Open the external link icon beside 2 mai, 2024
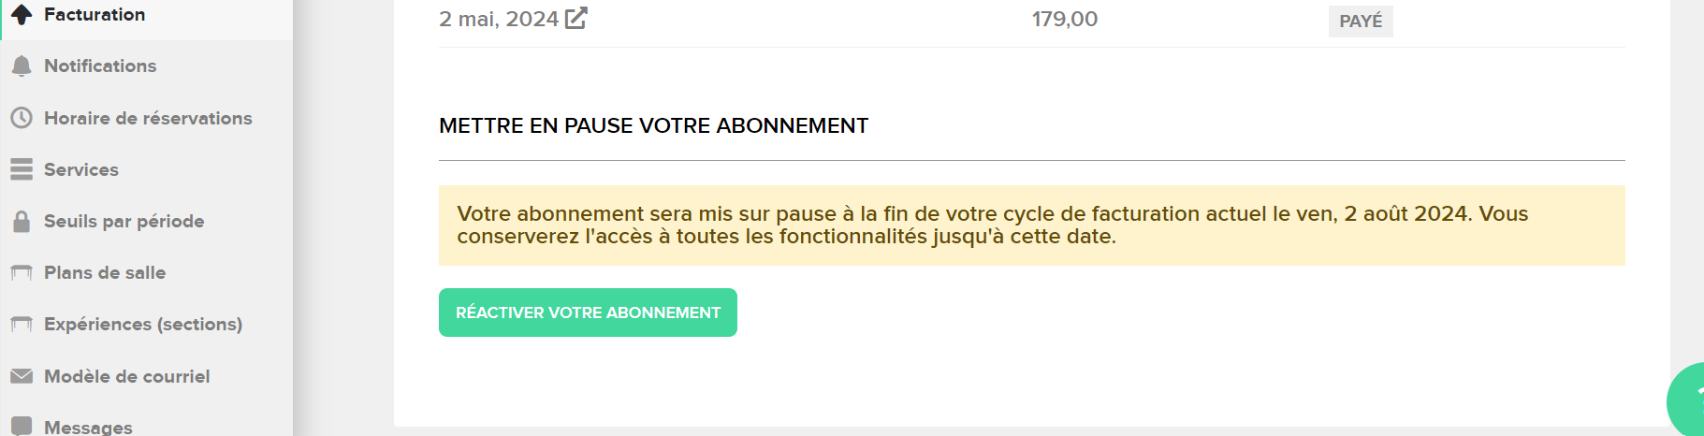The width and height of the screenshot is (1704, 436). point(576,18)
